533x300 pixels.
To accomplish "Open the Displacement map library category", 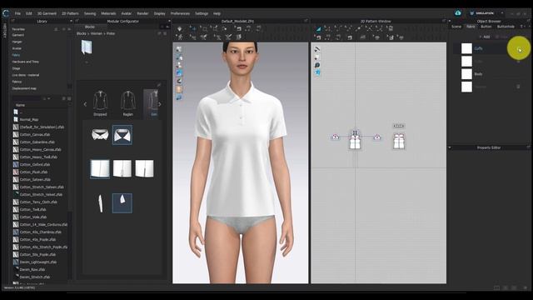I will [x=24, y=88].
